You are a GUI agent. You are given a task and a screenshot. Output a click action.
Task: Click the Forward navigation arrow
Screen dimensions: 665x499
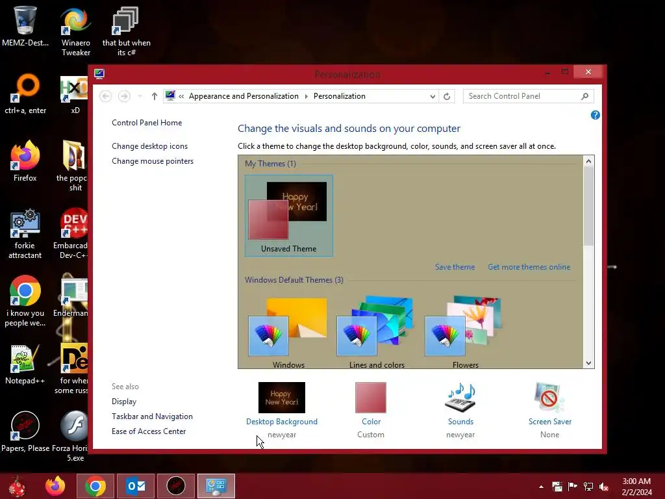pos(124,96)
